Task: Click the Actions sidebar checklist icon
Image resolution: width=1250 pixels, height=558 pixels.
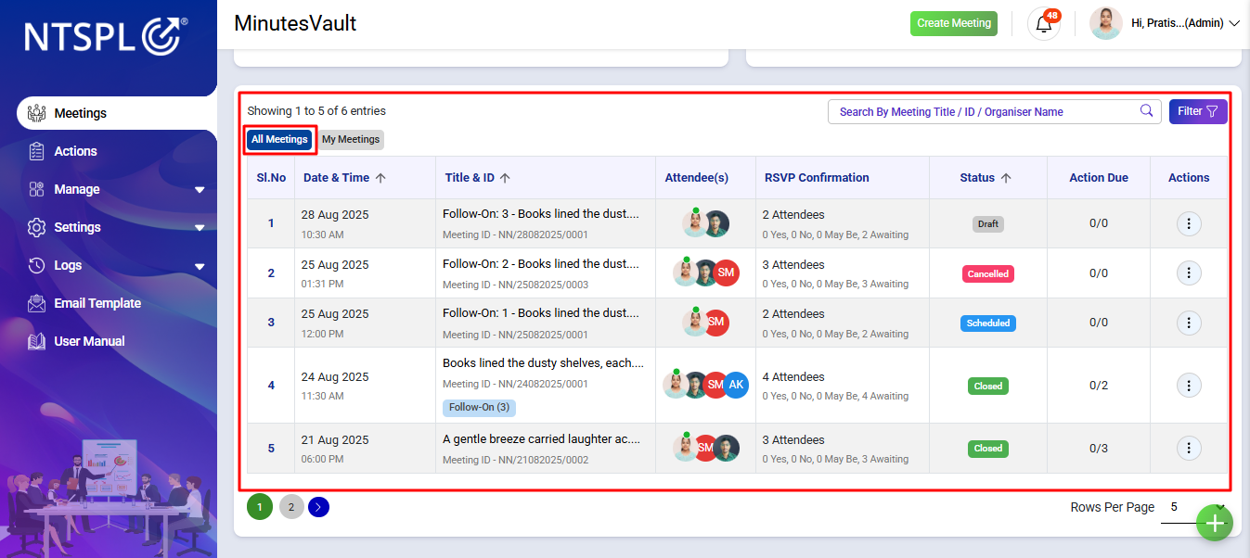Action: (x=37, y=151)
